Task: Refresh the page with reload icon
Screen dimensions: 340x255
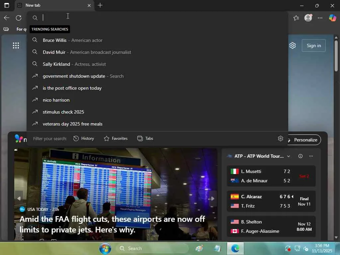Action: [x=19, y=18]
